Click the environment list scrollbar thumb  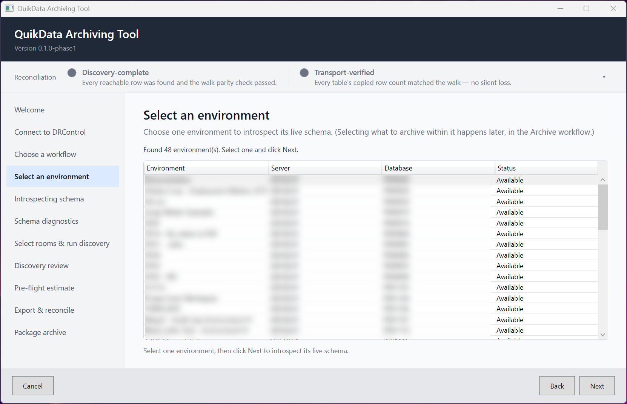coord(602,207)
